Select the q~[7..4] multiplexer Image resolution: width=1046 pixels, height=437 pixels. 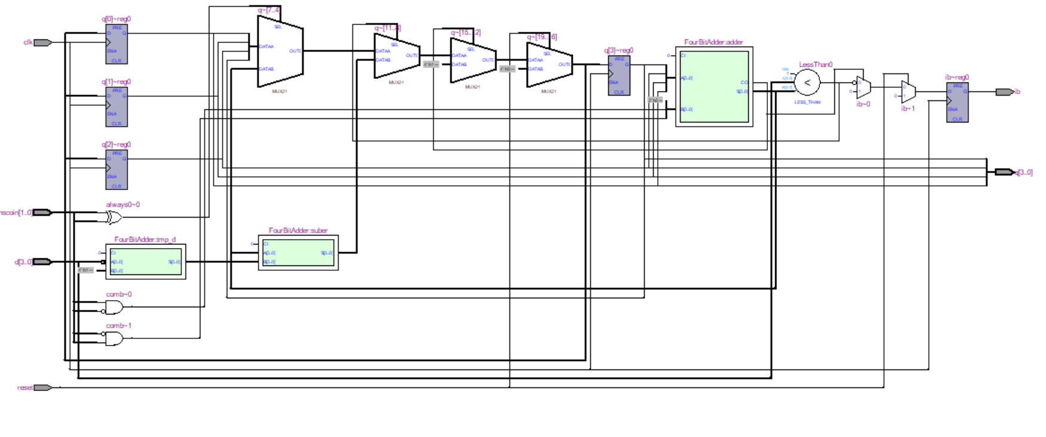(280, 51)
